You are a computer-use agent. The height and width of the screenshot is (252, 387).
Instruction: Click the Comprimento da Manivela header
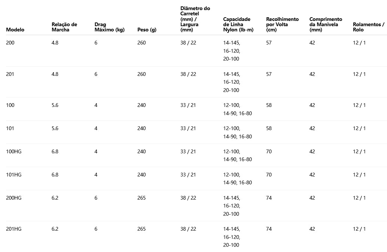326,24
